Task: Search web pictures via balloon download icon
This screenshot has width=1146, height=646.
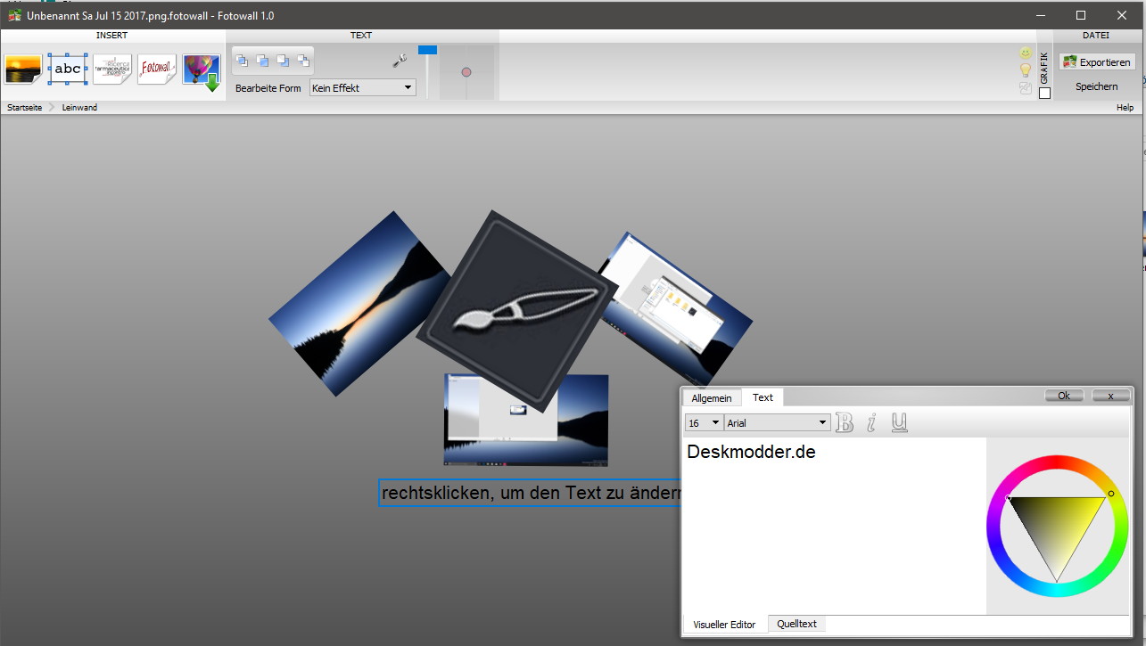Action: click(202, 70)
